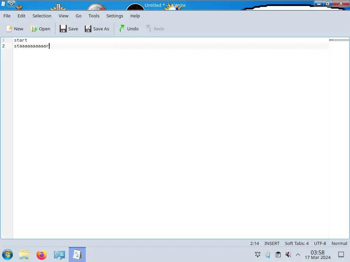Viewport: 350px width, 262px height.
Task: Open the Go menu
Action: [x=78, y=16]
